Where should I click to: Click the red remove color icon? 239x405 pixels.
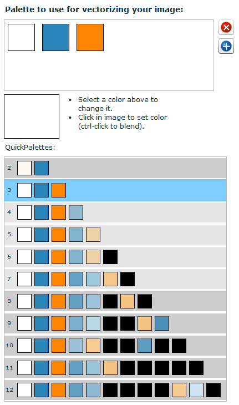(226, 27)
